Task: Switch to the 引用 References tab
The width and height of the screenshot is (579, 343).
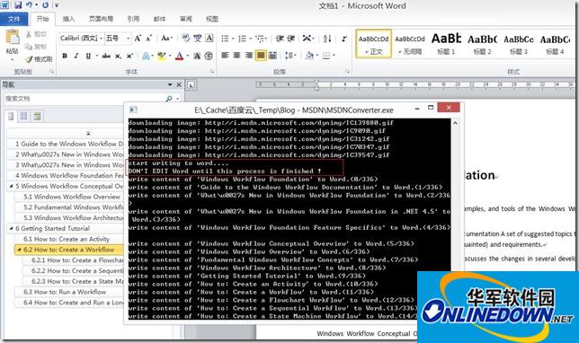Action: tap(133, 19)
